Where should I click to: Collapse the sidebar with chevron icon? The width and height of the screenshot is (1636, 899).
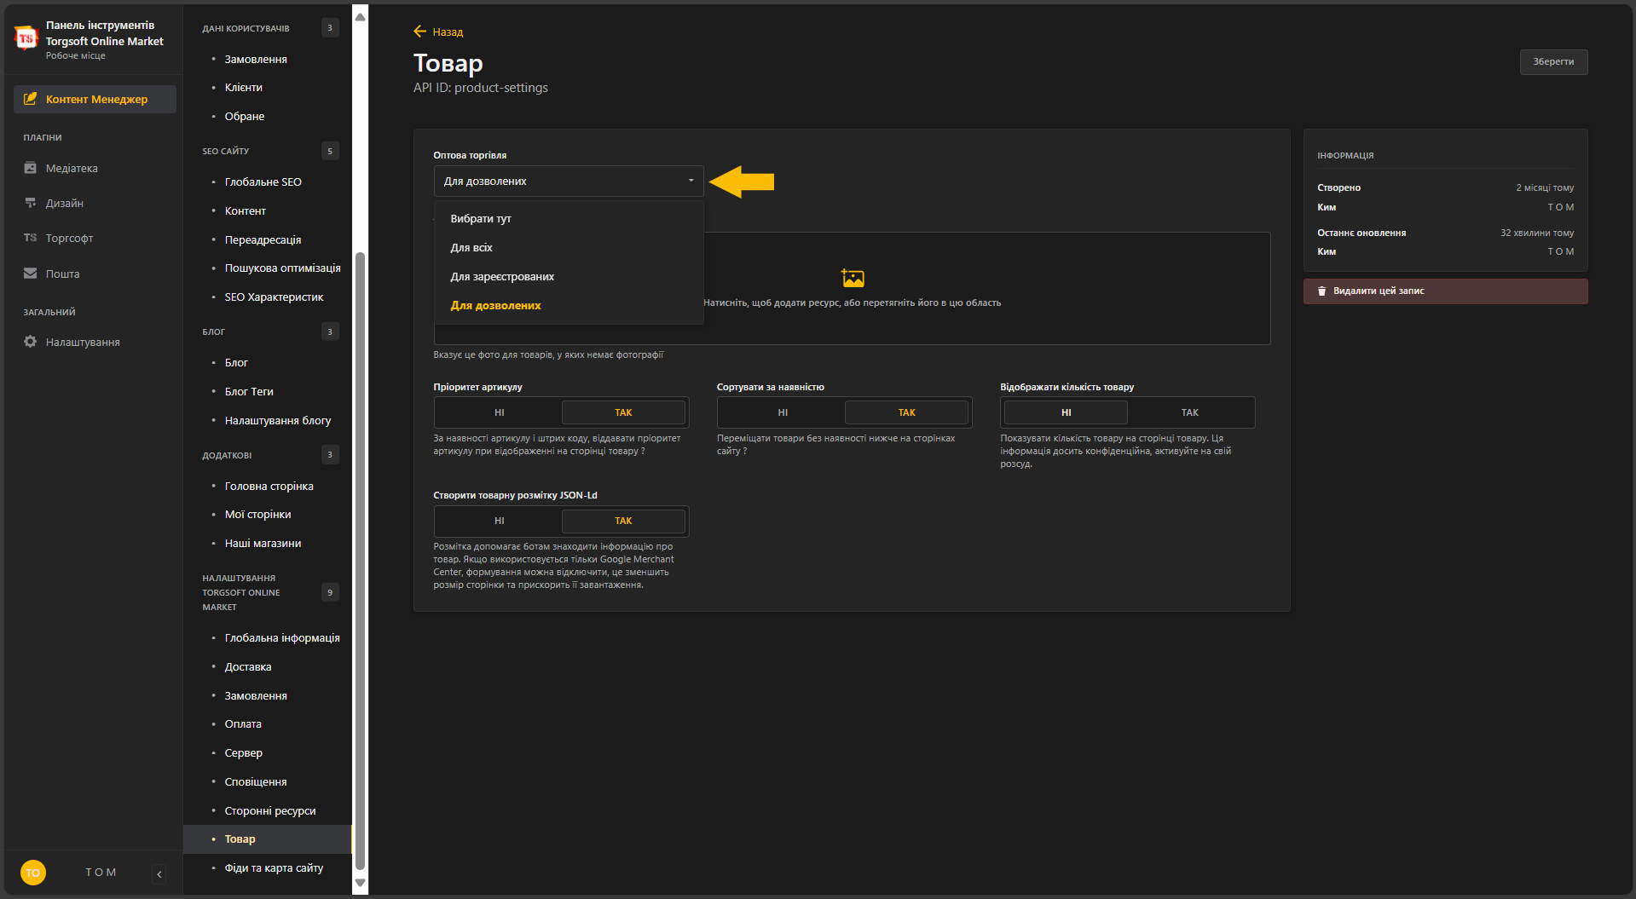coord(159,874)
